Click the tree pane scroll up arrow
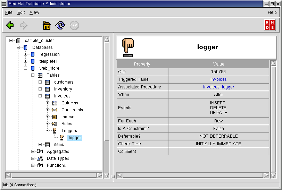 (x=107, y=39)
